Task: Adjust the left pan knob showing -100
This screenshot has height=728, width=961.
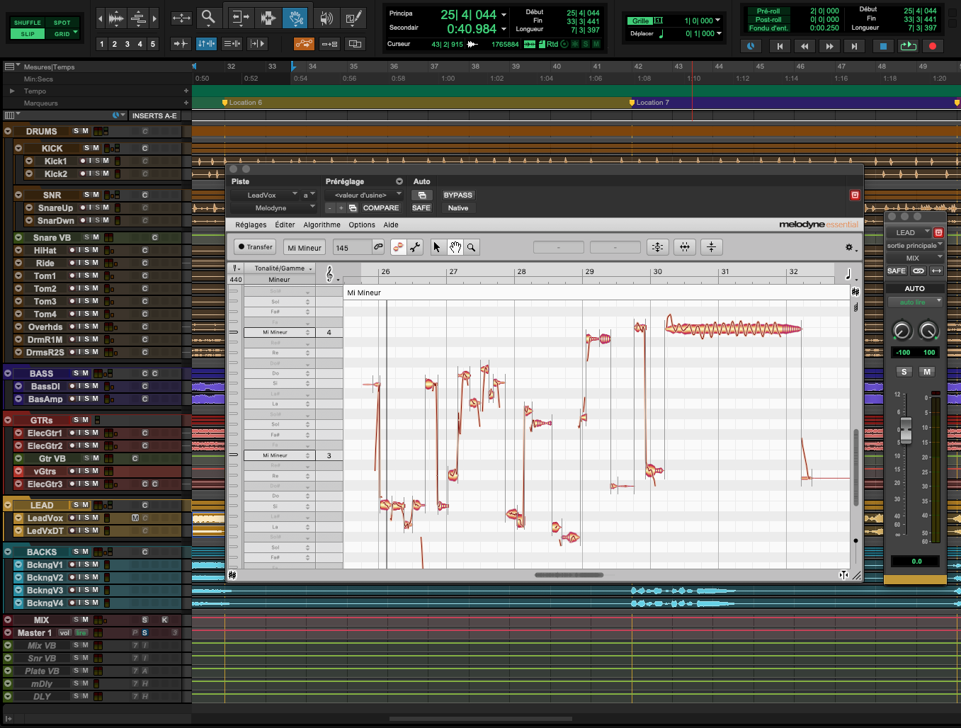Action: point(902,330)
